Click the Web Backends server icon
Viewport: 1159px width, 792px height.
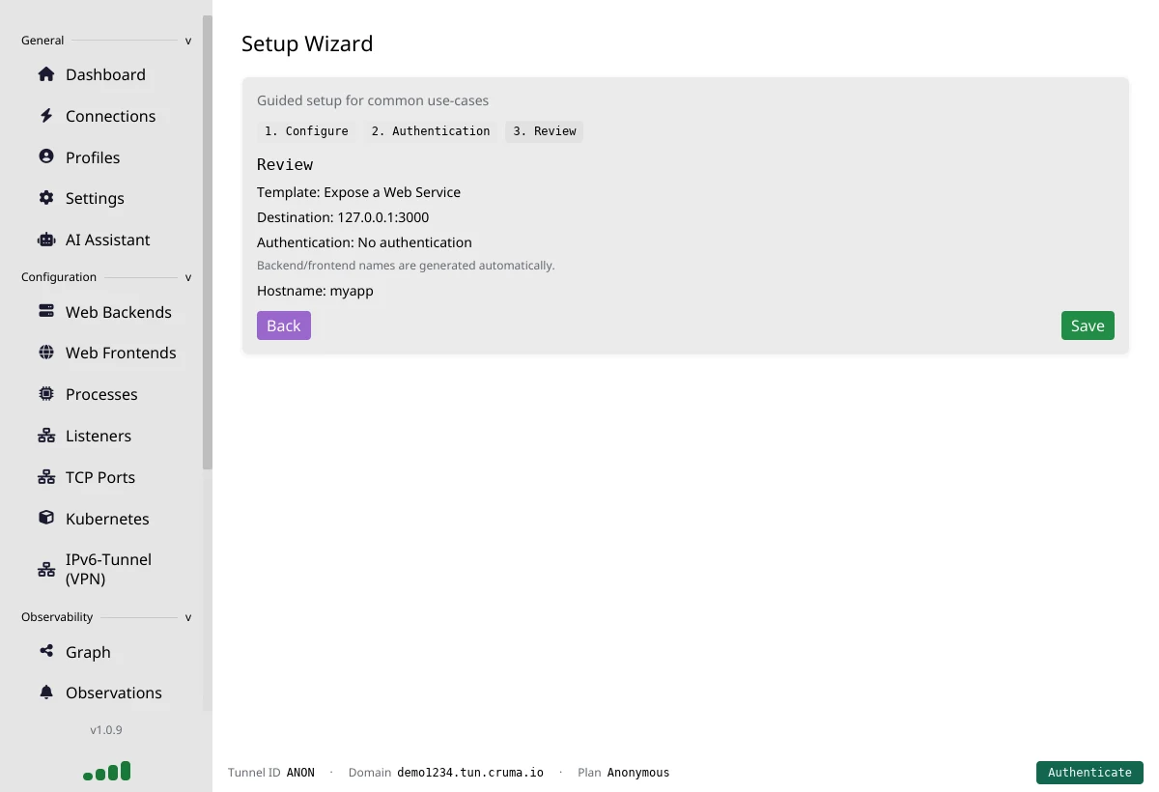[46, 312]
